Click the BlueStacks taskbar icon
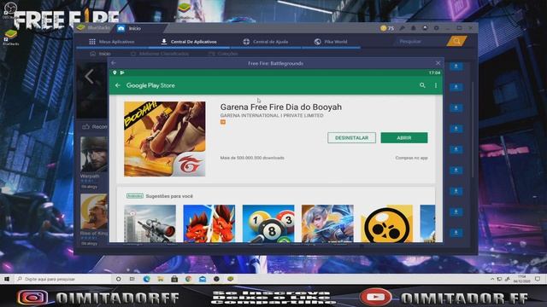The image size is (547, 307). point(230,279)
